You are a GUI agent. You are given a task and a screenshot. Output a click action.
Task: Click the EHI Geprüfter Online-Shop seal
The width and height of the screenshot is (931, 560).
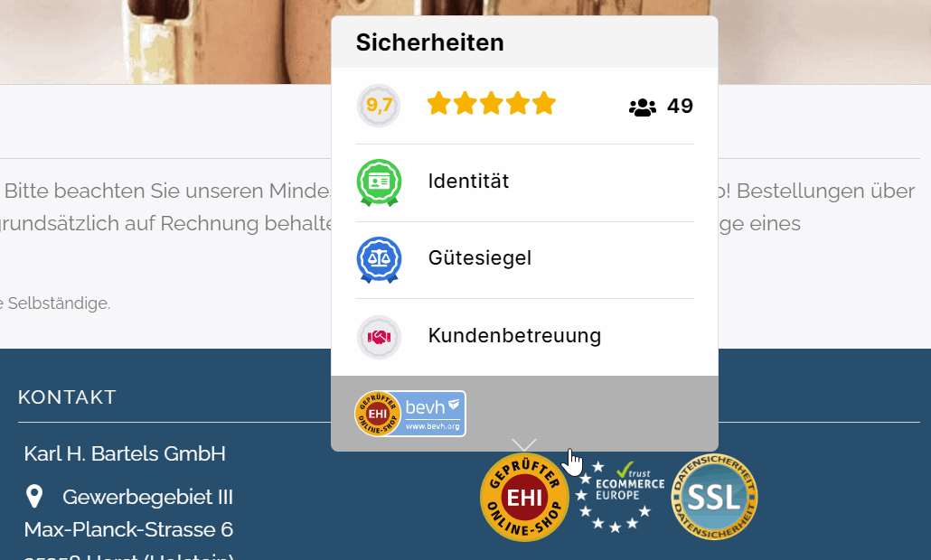(524, 497)
